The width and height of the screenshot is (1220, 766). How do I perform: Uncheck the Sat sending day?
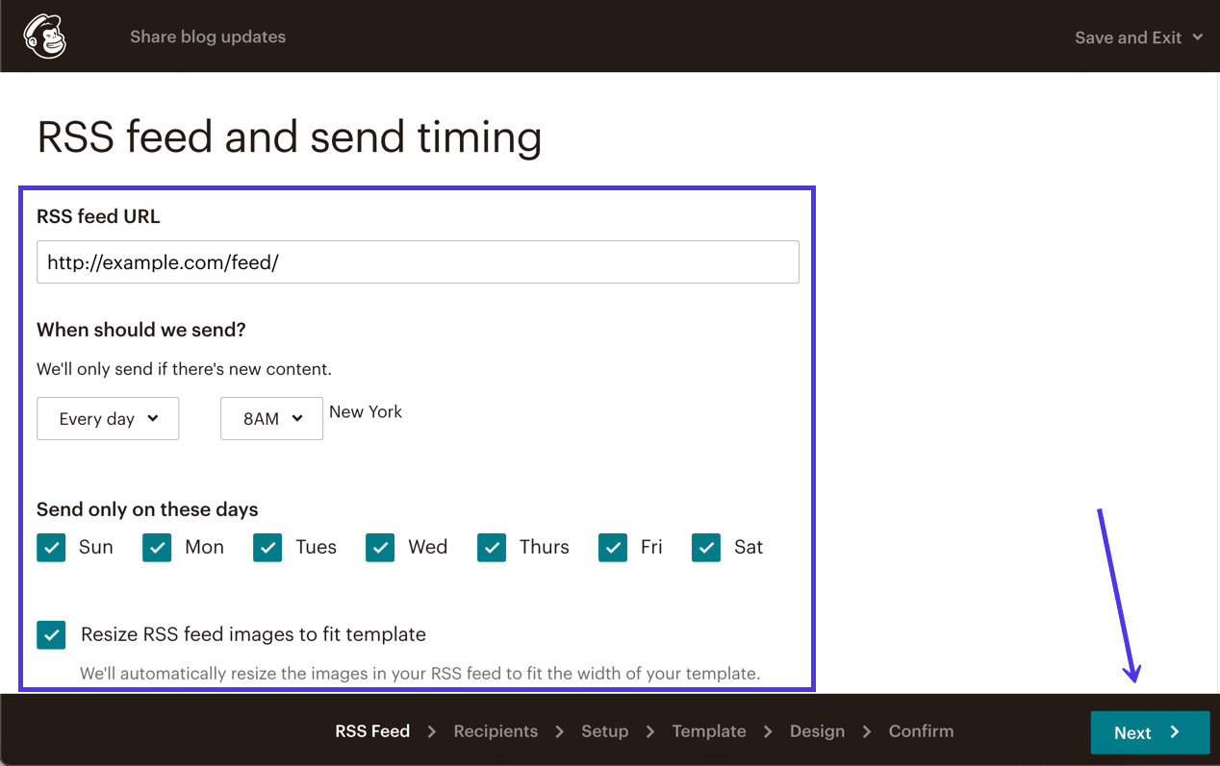point(706,547)
